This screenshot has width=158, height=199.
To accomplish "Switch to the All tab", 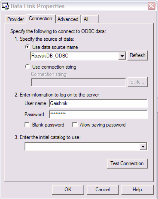I will (90, 19).
